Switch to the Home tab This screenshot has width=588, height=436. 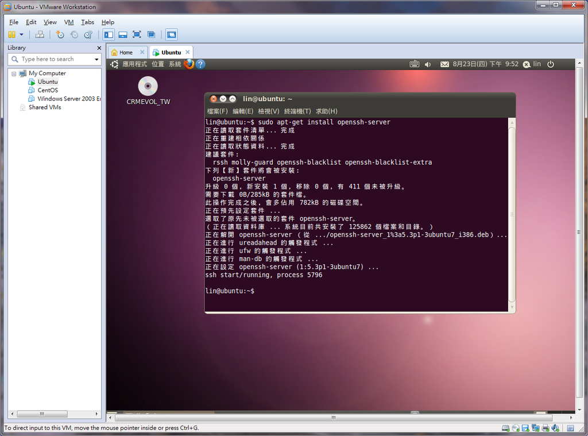tap(126, 52)
